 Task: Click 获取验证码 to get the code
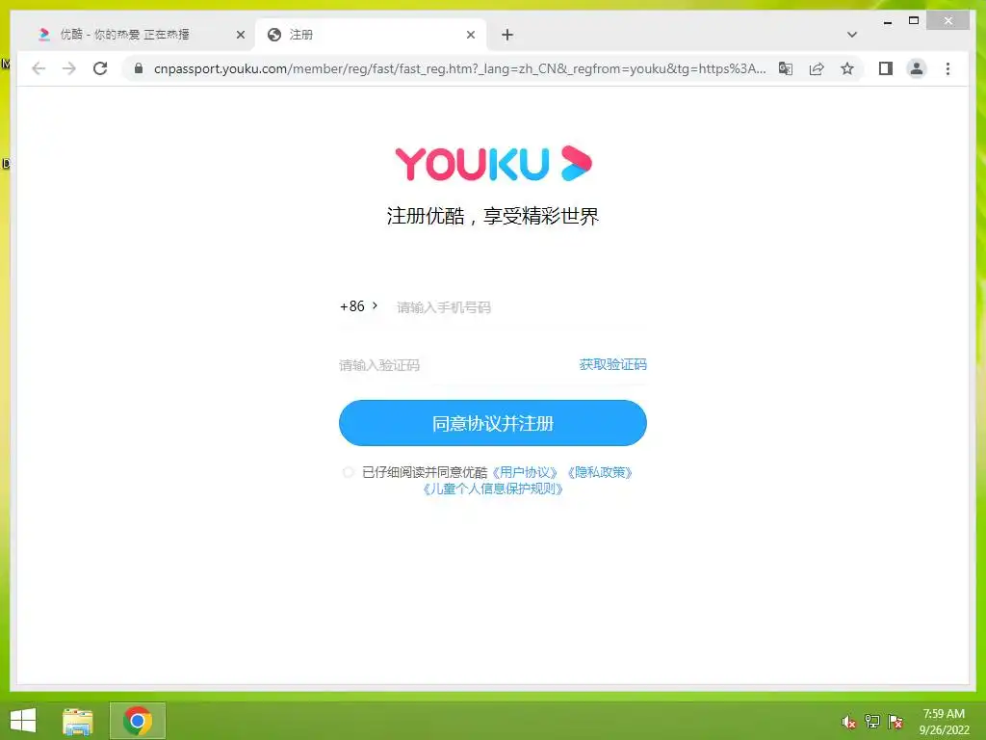(x=612, y=364)
